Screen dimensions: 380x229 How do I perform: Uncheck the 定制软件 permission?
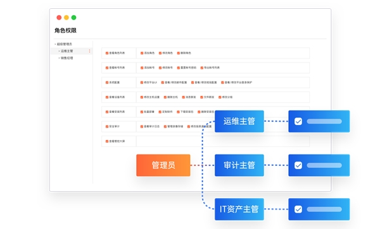[x=160, y=112]
